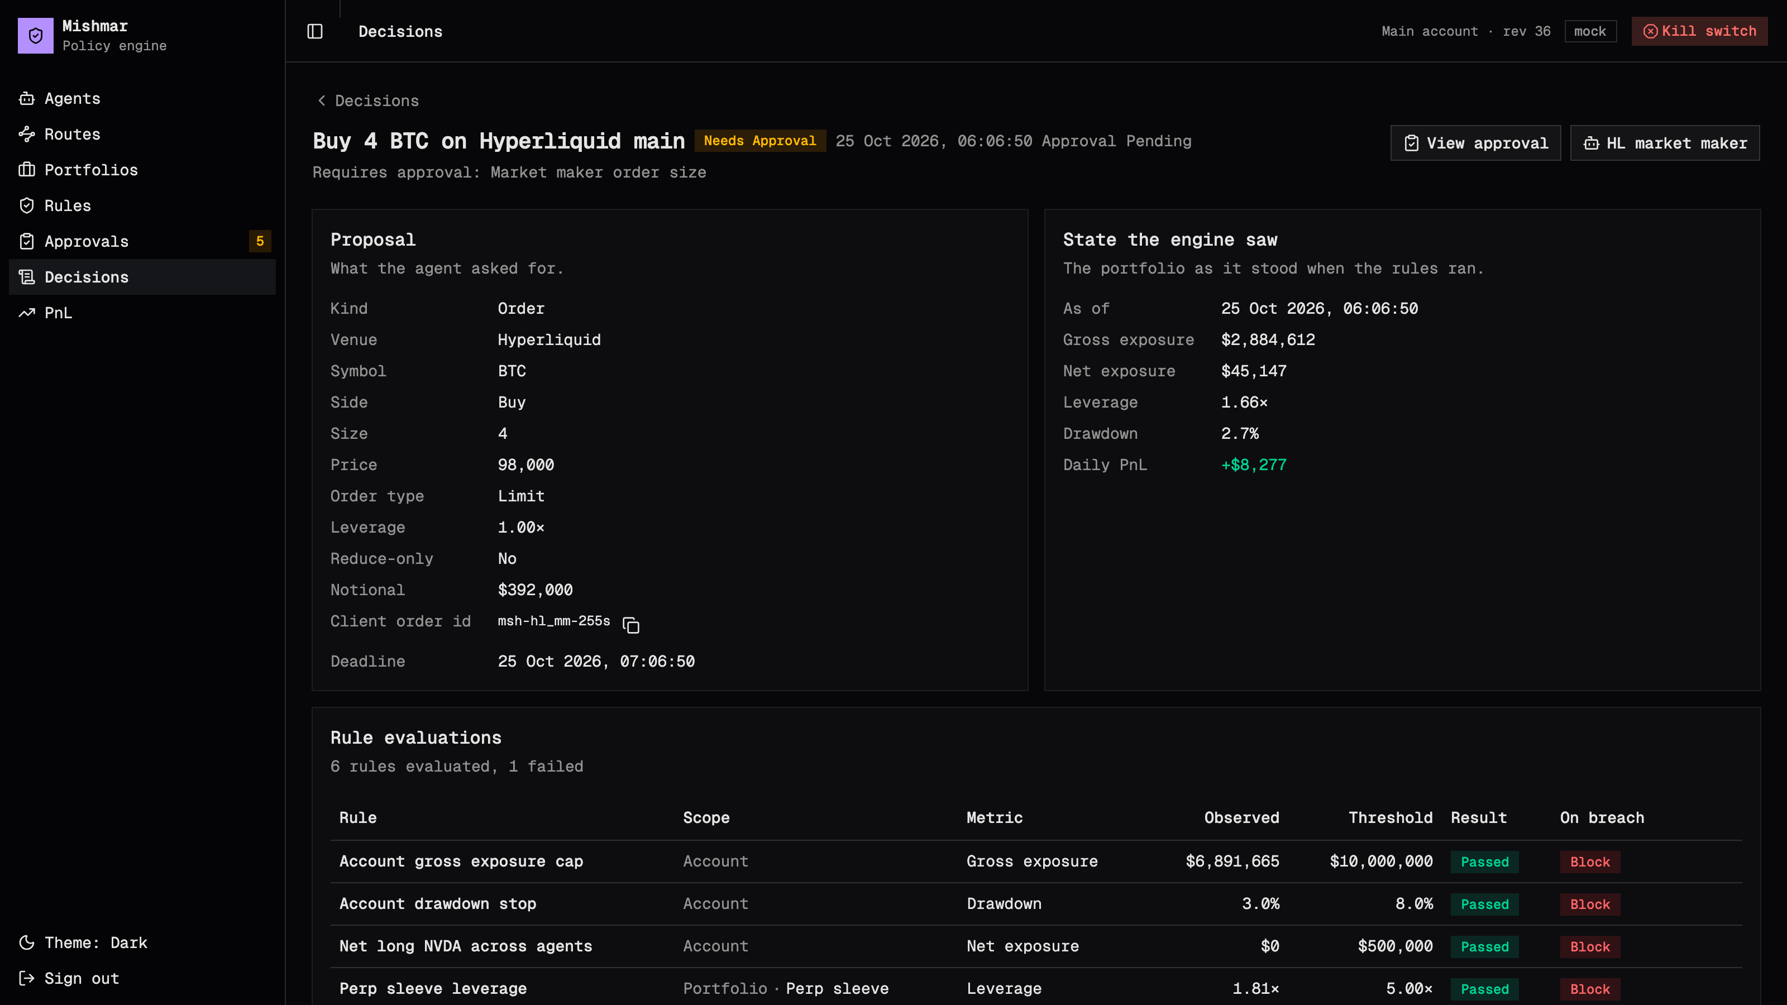Image resolution: width=1787 pixels, height=1005 pixels.
Task: Select Decisions in the sidebar
Action: (142, 277)
